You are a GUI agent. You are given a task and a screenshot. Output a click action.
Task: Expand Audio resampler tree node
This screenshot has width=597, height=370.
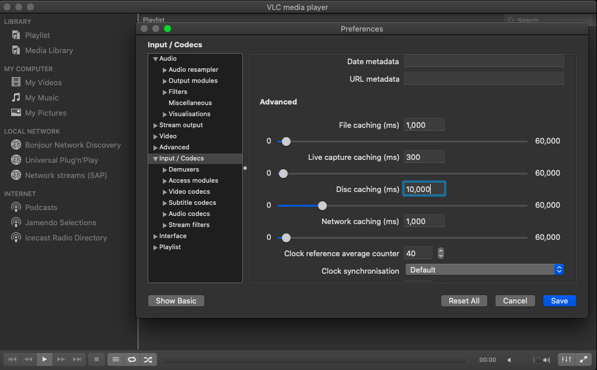pyautogui.click(x=165, y=70)
